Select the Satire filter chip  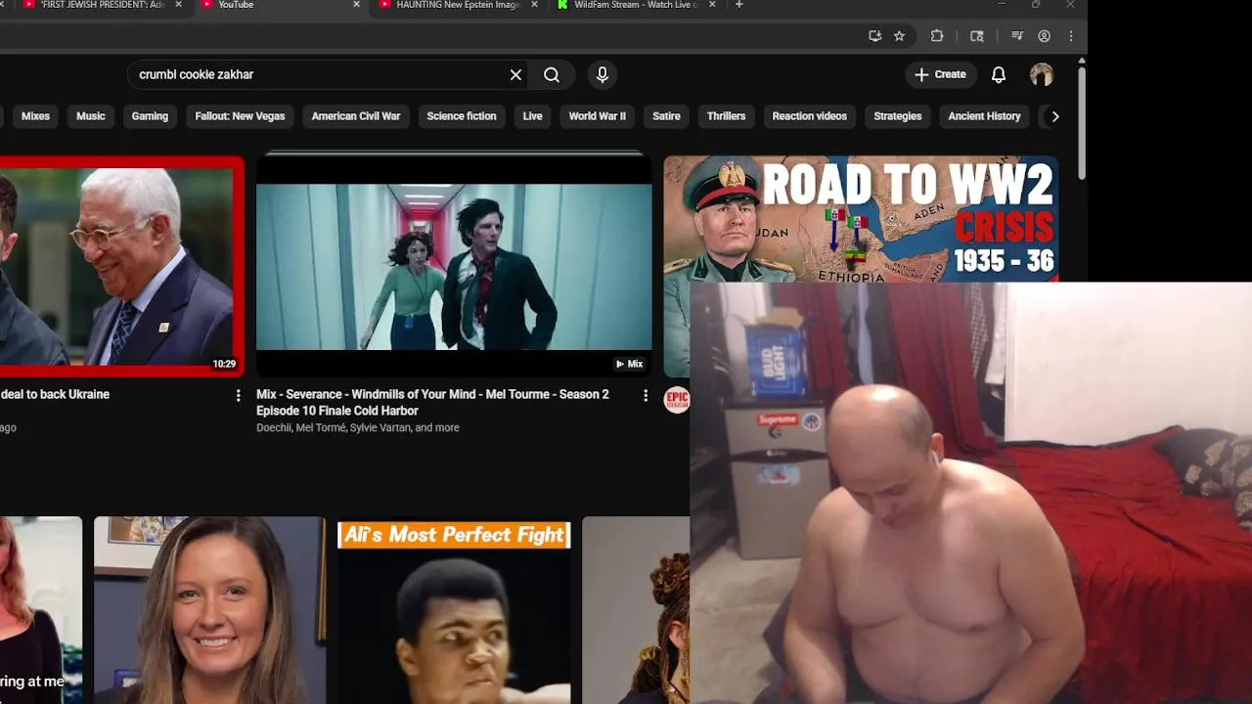666,116
